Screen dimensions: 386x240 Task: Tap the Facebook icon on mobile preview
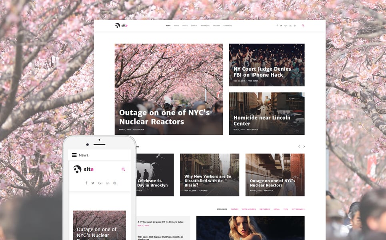pos(86,183)
